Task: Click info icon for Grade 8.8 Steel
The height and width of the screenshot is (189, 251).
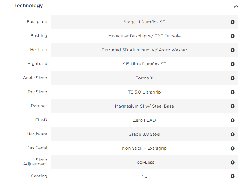Action: (x=232, y=135)
